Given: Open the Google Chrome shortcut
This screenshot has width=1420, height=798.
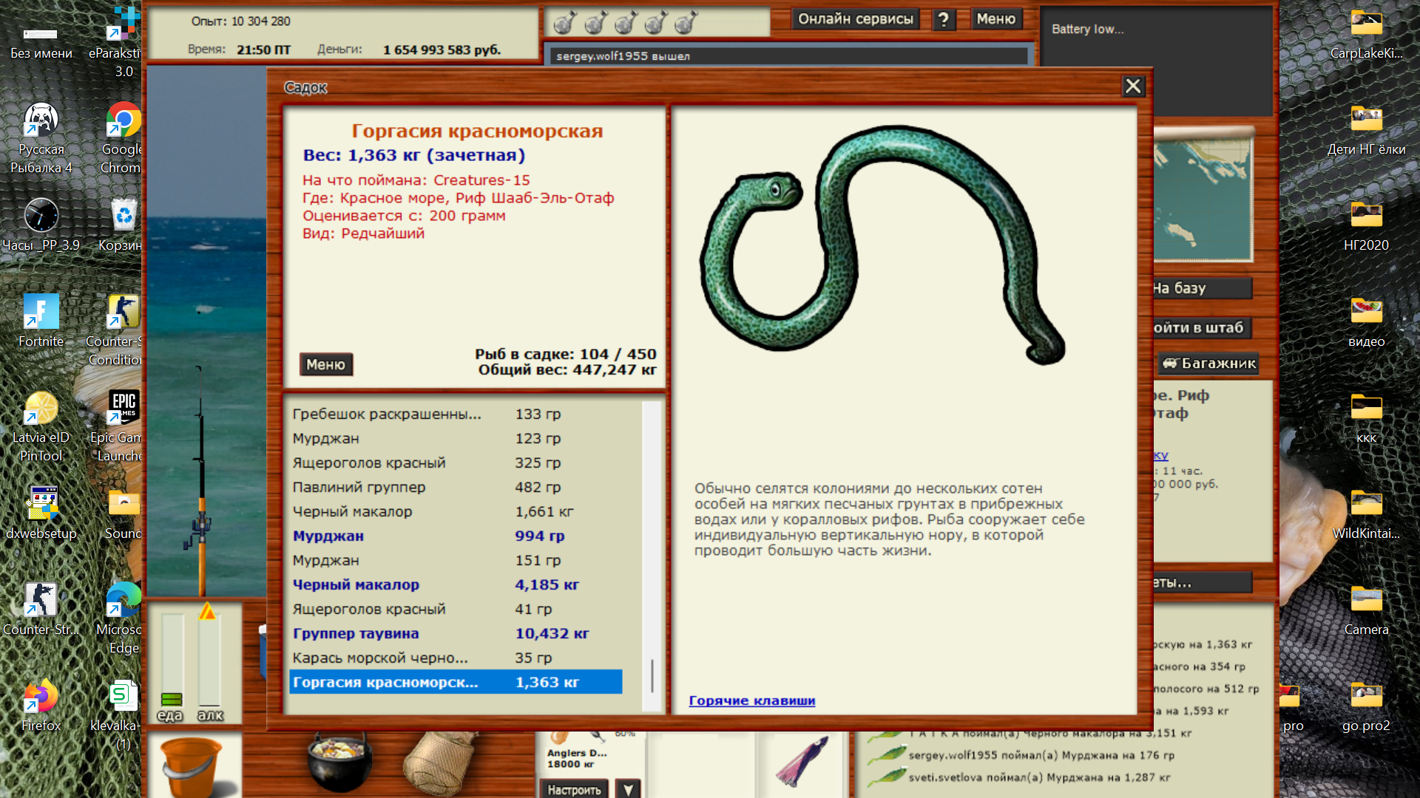Looking at the screenshot, I should [121, 138].
